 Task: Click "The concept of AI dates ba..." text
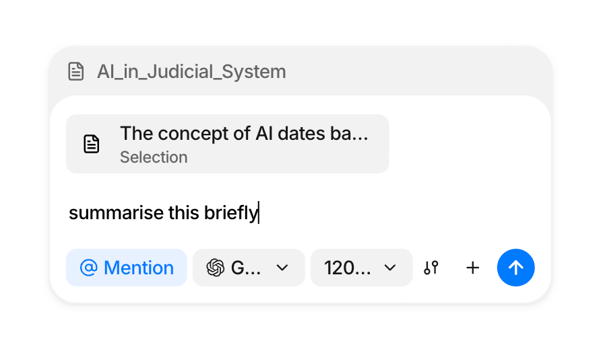pyautogui.click(x=244, y=133)
